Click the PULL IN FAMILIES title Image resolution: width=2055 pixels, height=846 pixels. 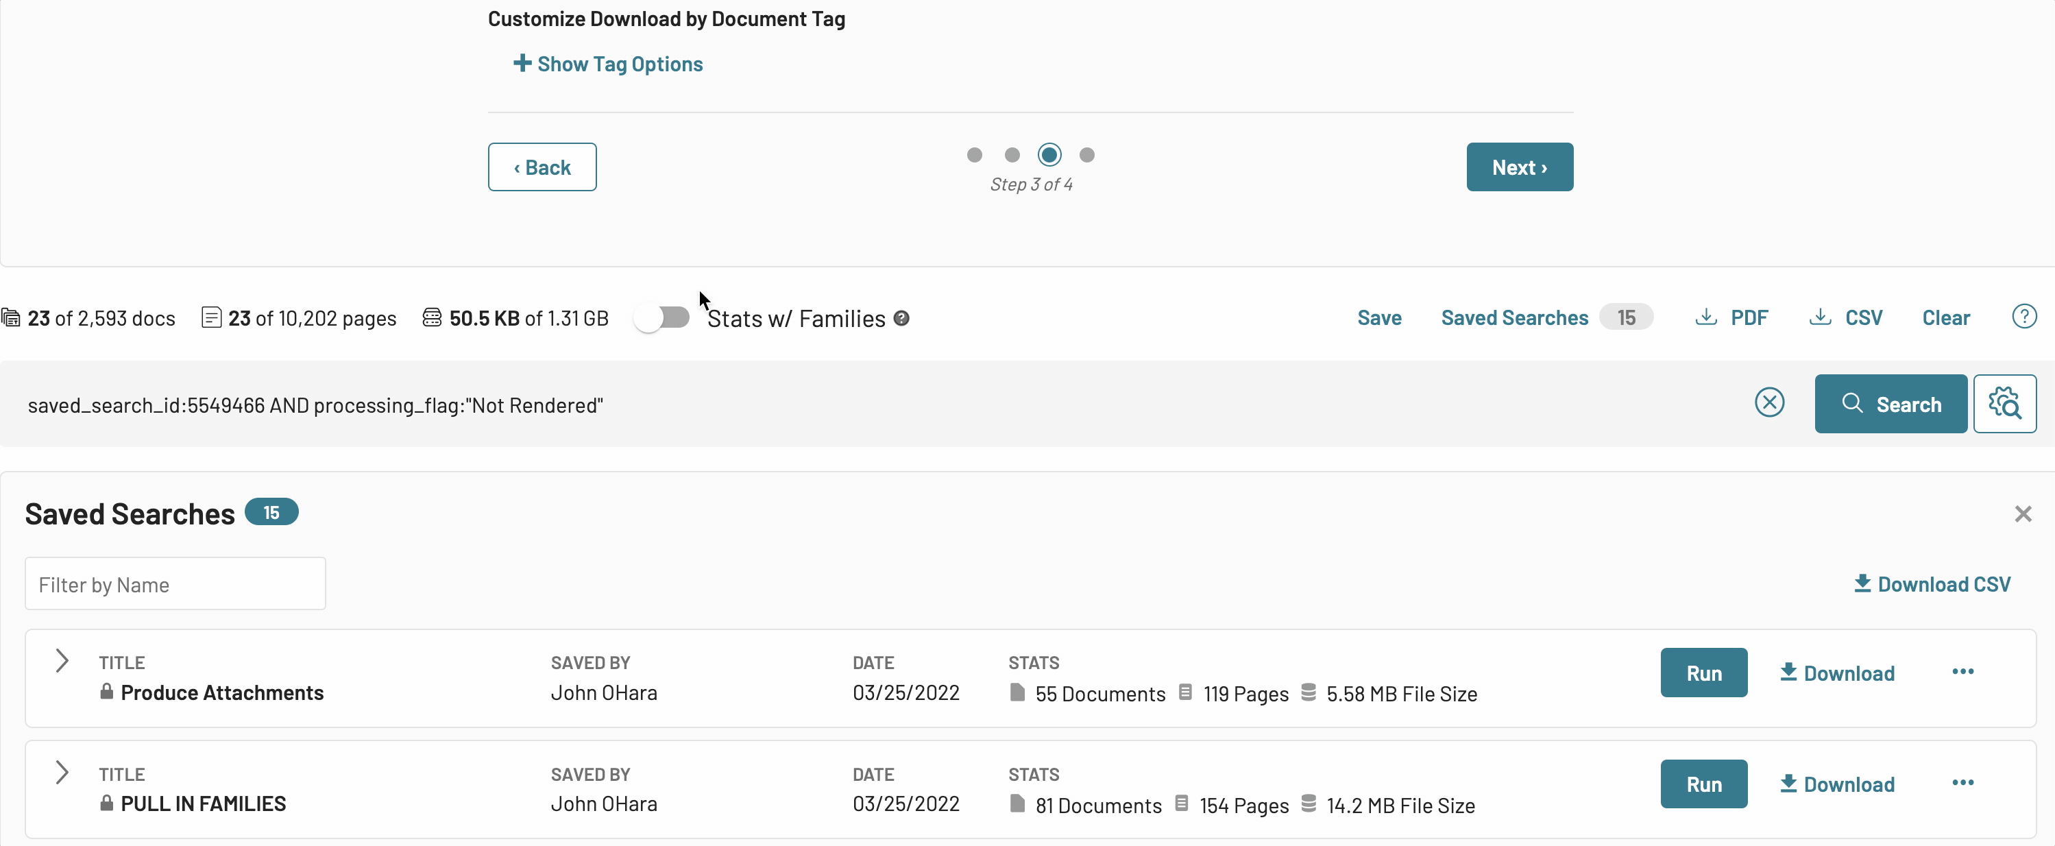[203, 803]
